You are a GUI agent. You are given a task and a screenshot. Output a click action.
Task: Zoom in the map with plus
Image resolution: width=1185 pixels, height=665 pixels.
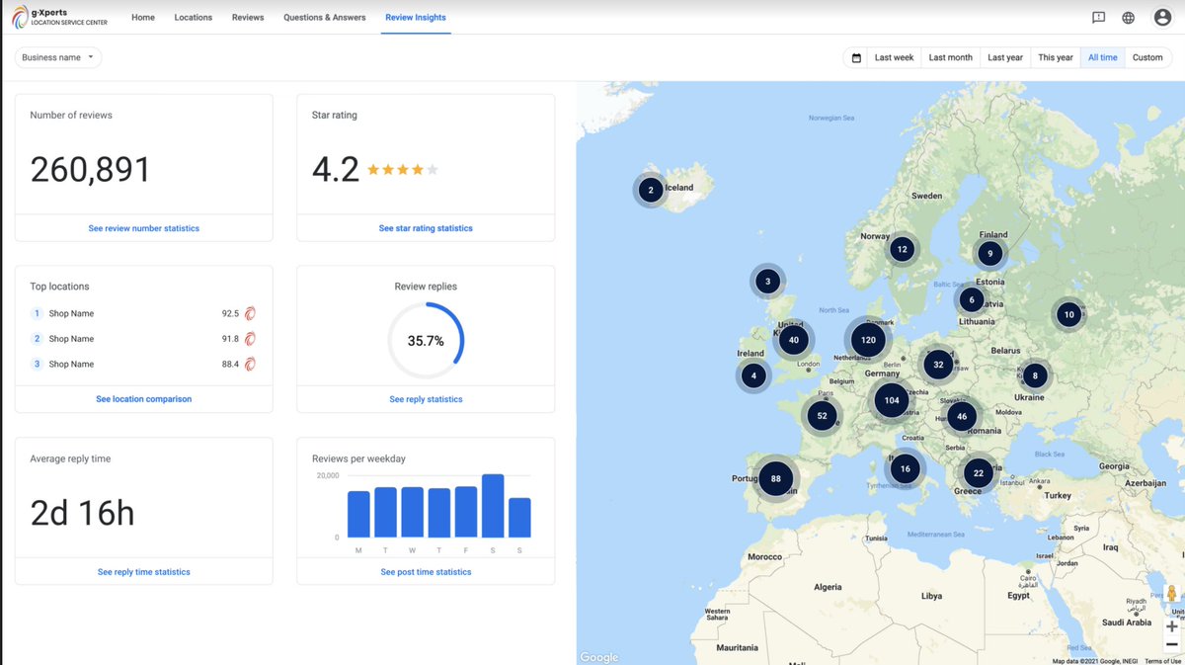[1172, 626]
